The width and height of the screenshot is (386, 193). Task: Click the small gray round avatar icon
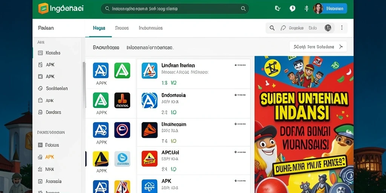[328, 28]
